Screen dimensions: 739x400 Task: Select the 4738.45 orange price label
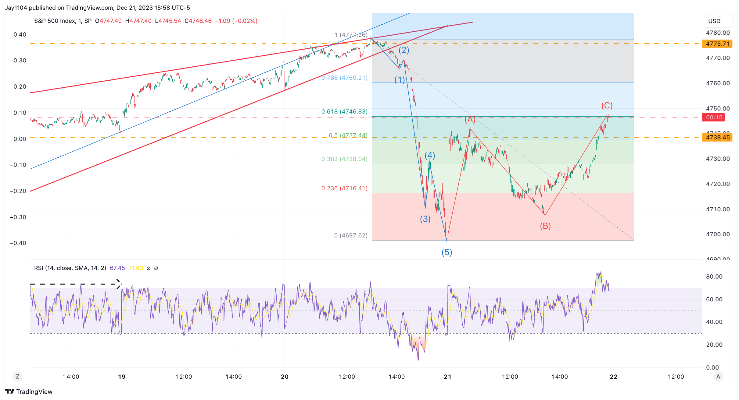tap(717, 137)
